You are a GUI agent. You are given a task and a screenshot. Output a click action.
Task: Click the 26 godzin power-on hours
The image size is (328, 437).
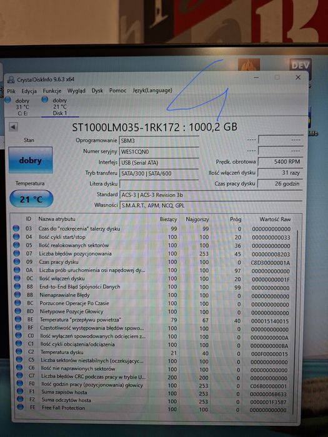click(x=280, y=184)
